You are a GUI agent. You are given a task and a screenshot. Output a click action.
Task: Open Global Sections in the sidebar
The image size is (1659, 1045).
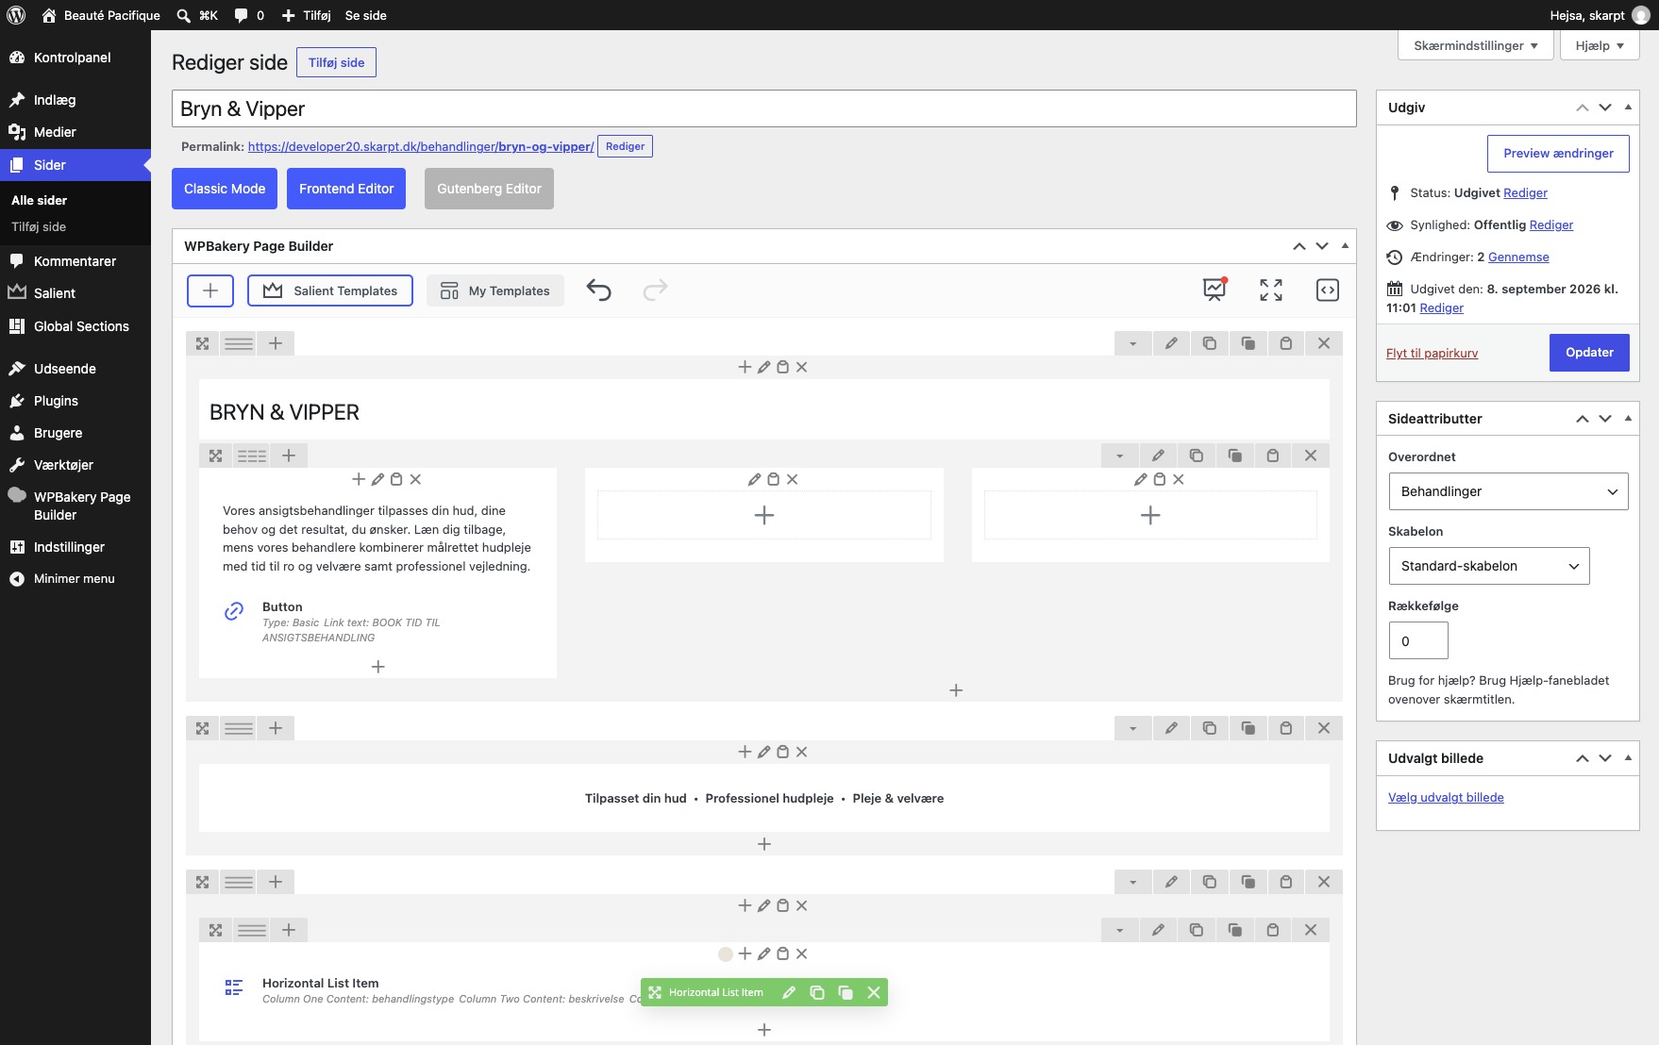[81, 326]
